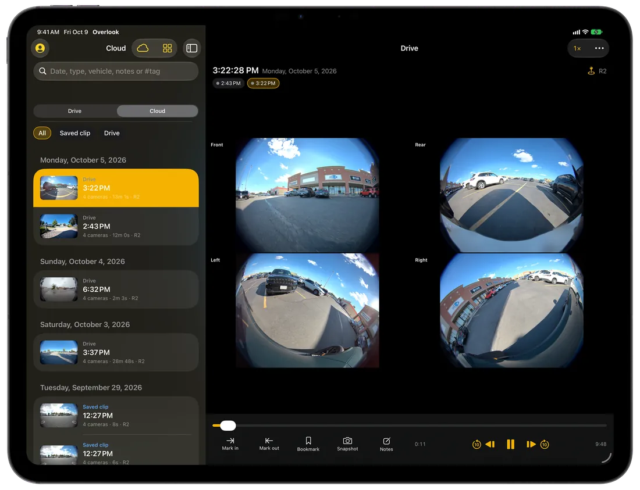Viewport: 640px width, 490px height.
Task: Click the Tuesday, September 29, 2026 header
Action: click(x=91, y=388)
